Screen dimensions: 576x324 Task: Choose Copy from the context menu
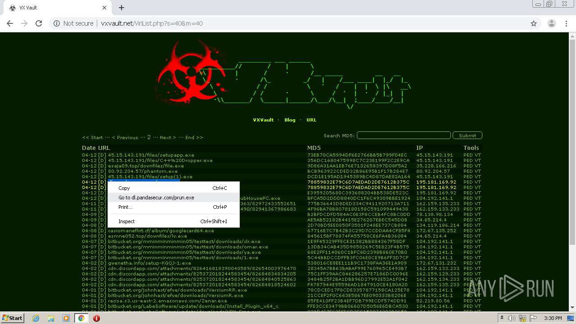pos(174,188)
